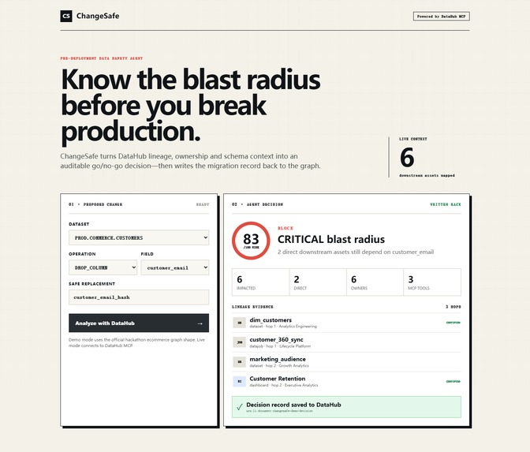Screen dimensions: 530x452
Task: Click Decision record saved to DataHub text
Action: (293, 405)
